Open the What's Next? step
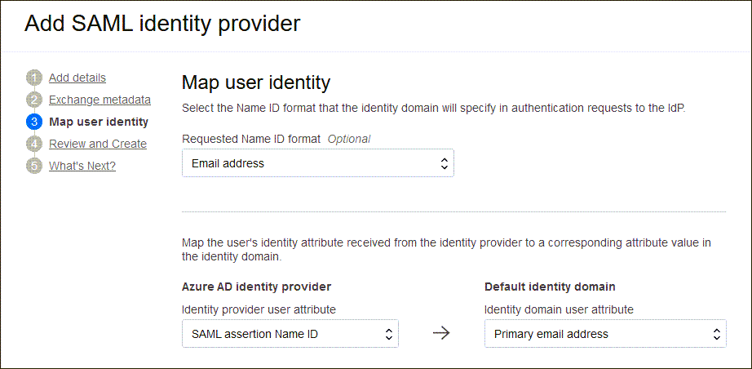The width and height of the screenshot is (752, 369). (82, 167)
